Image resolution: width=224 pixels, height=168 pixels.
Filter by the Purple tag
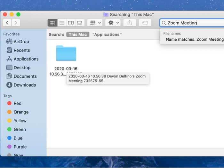20,147
